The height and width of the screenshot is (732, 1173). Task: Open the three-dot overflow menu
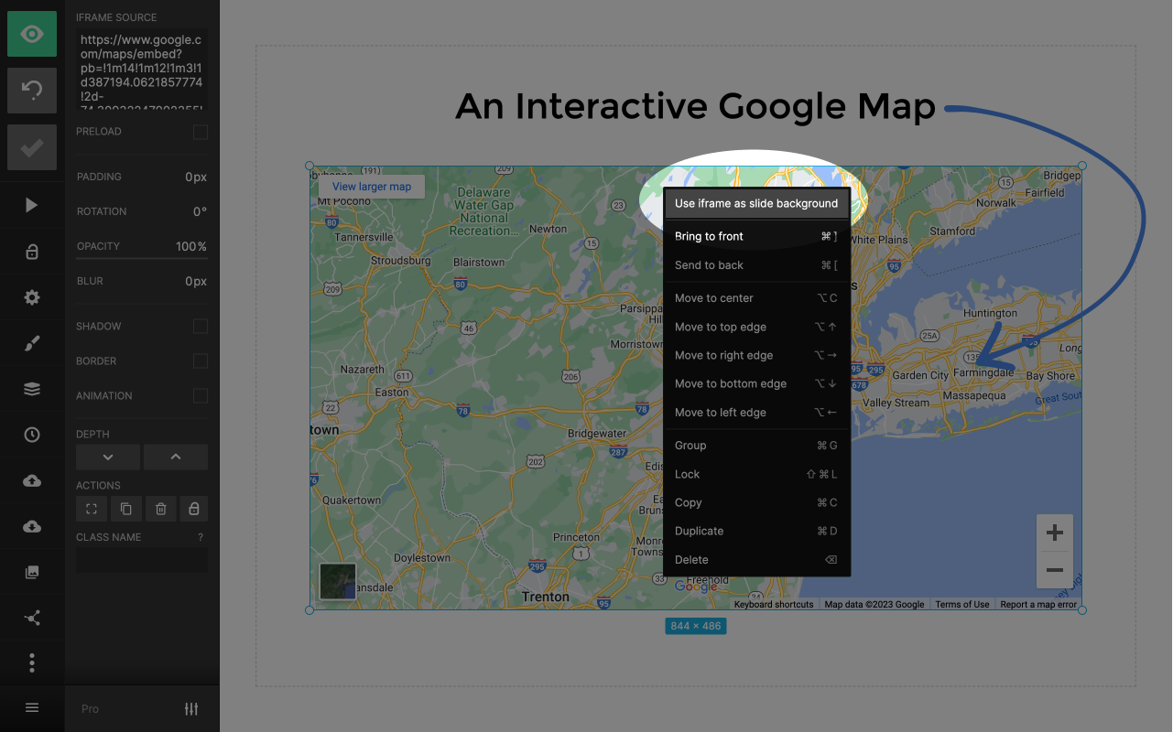[x=31, y=662]
